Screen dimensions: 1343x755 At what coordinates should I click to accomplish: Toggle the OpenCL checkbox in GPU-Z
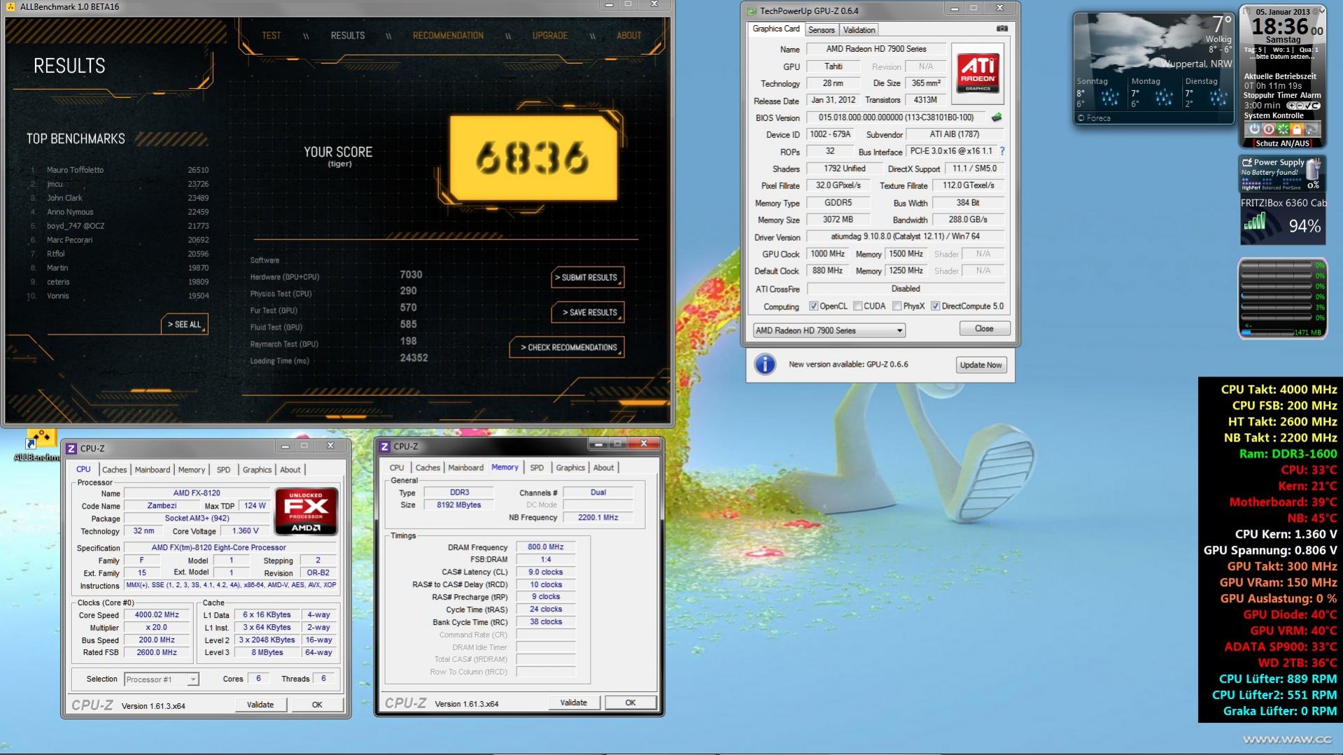click(813, 306)
